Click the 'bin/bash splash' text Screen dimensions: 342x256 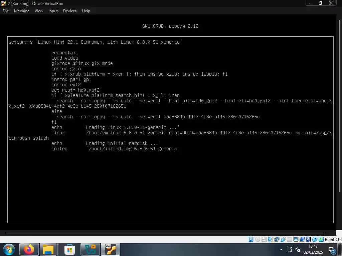point(29,138)
